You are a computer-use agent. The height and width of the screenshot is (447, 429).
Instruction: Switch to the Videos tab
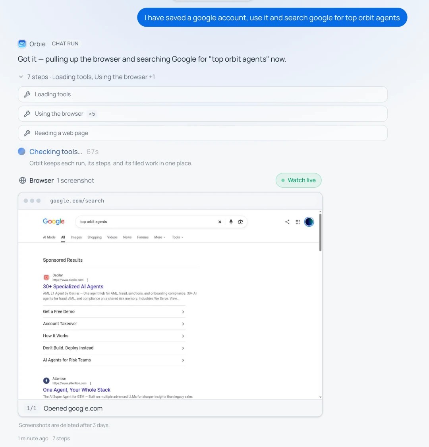point(112,237)
